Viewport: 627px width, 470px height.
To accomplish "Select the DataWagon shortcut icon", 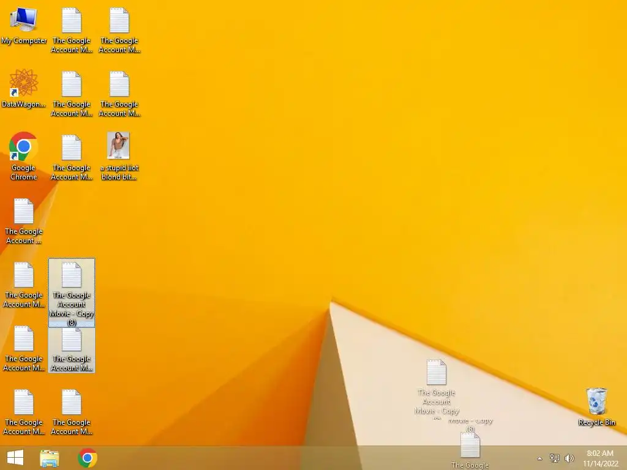I will (24, 89).
